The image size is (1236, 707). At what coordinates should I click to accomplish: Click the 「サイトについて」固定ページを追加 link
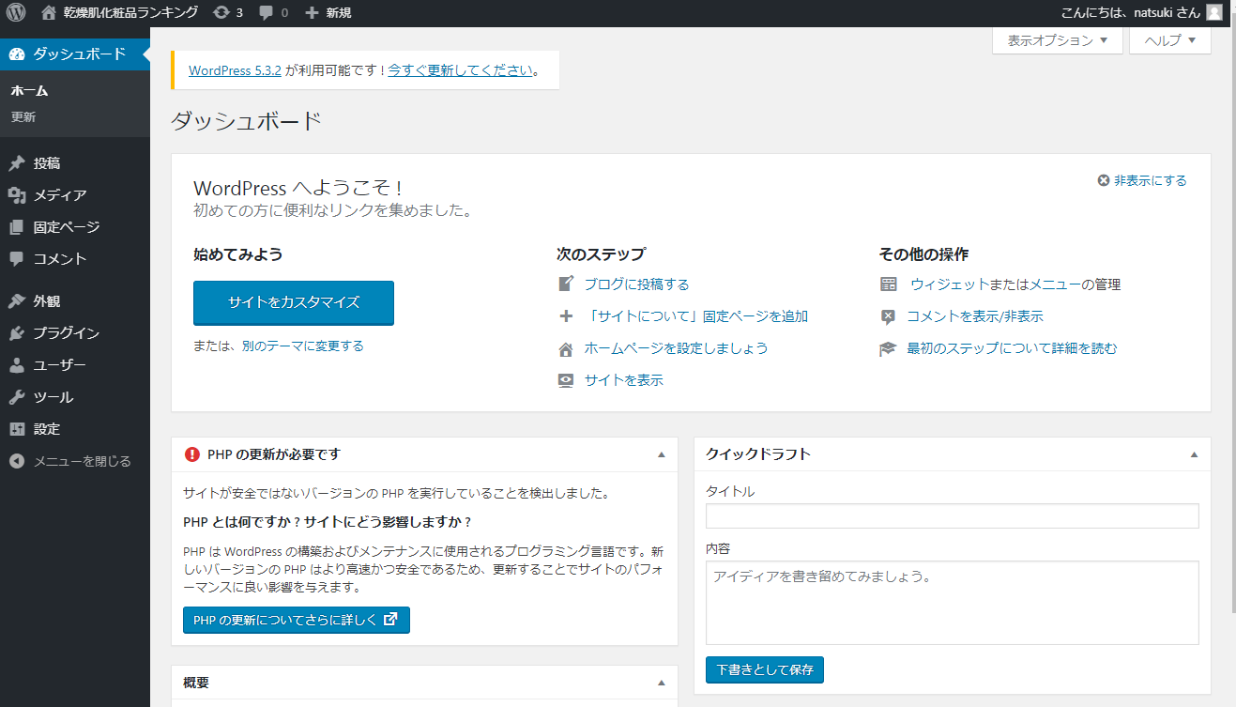(695, 316)
